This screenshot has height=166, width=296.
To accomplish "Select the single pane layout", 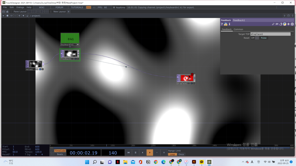I will [29, 12].
